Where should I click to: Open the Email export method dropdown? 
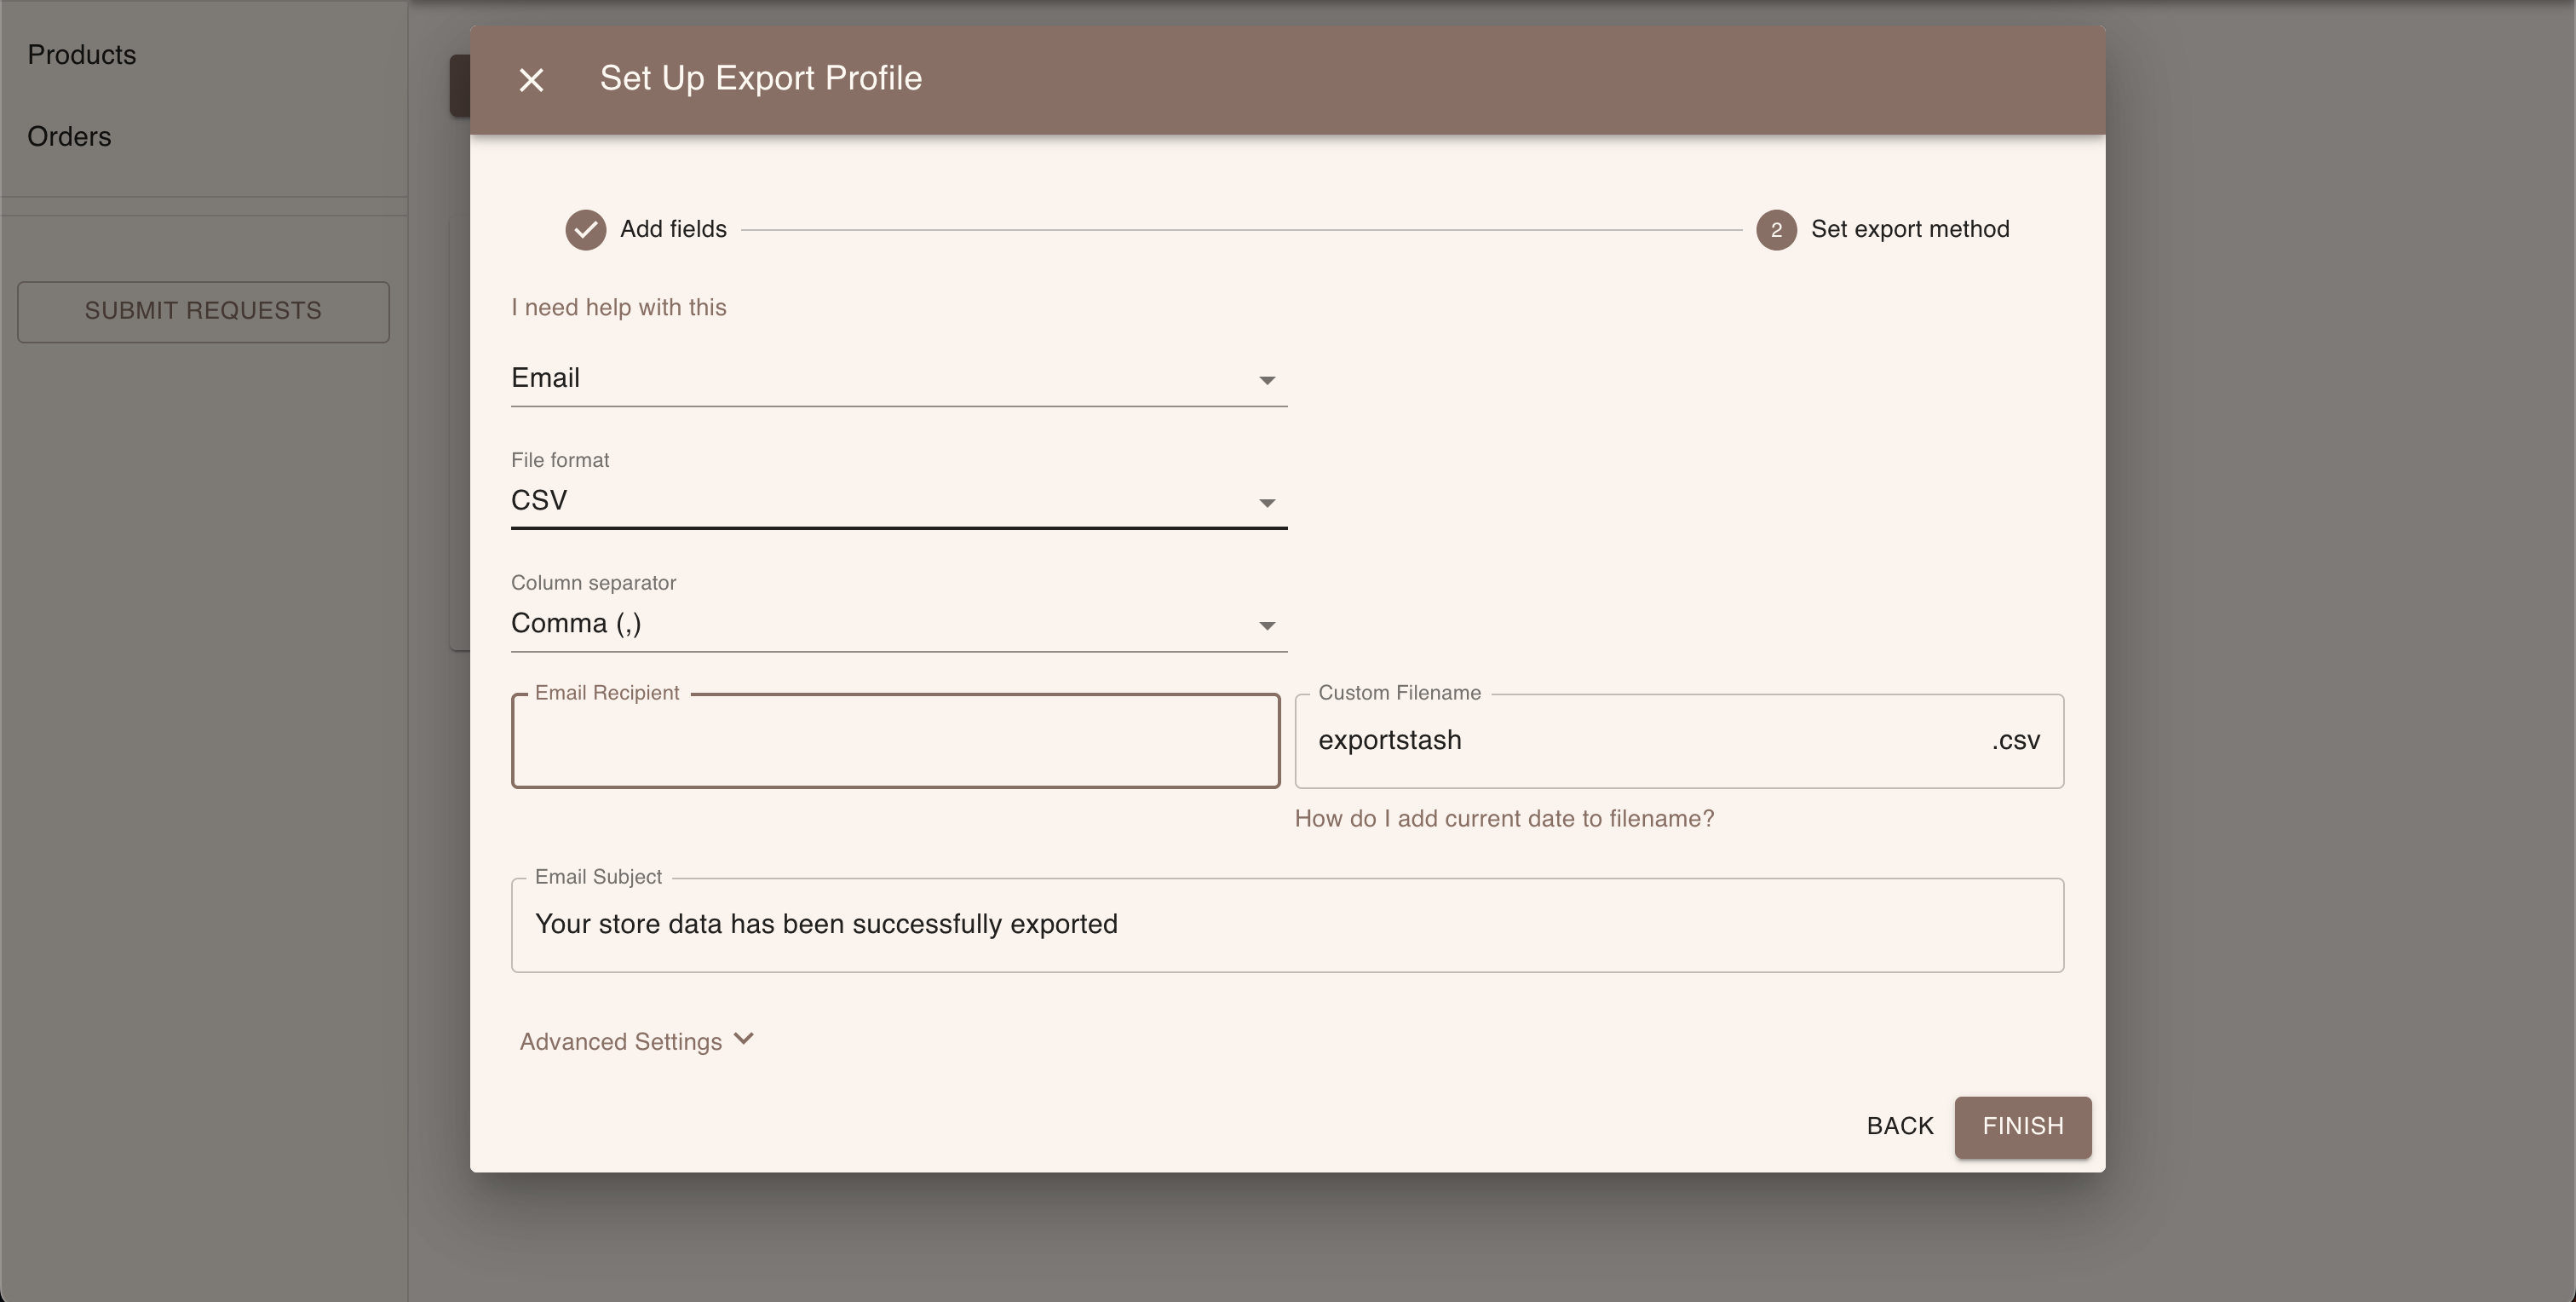point(897,379)
